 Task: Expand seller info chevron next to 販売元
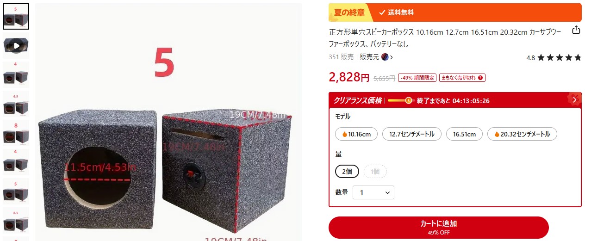[x=392, y=57]
